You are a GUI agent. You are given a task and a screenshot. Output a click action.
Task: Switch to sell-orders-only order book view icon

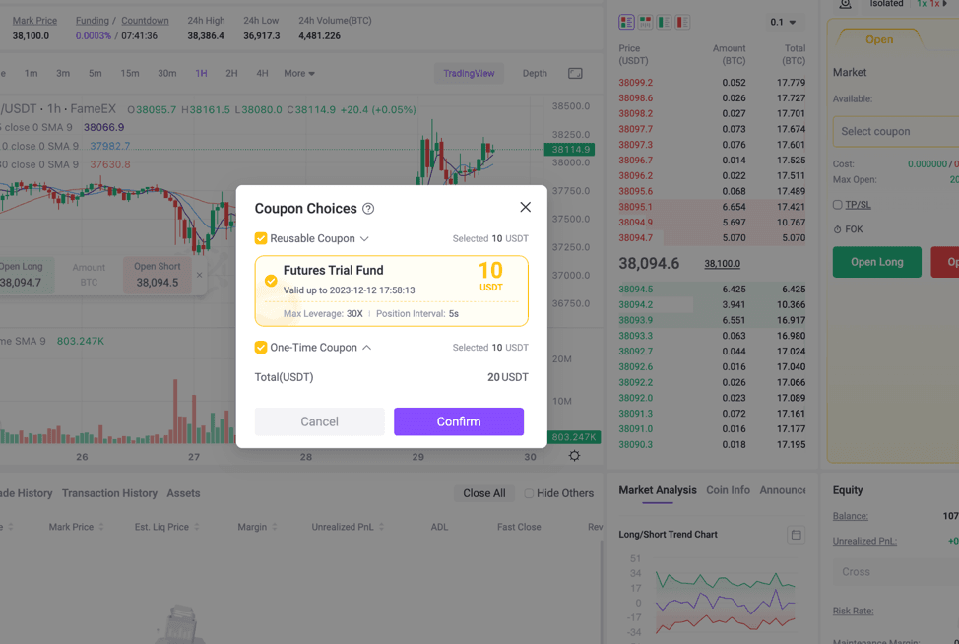coord(682,22)
